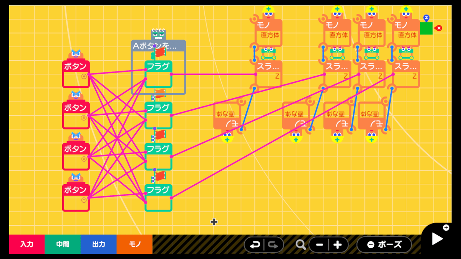The width and height of the screenshot is (461, 259).
Task: Open the 入力 Nodon category tab
Action: tap(27, 244)
